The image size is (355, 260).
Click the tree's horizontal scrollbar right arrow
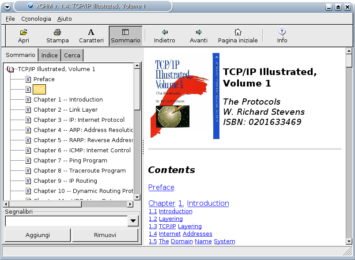[x=130, y=204]
